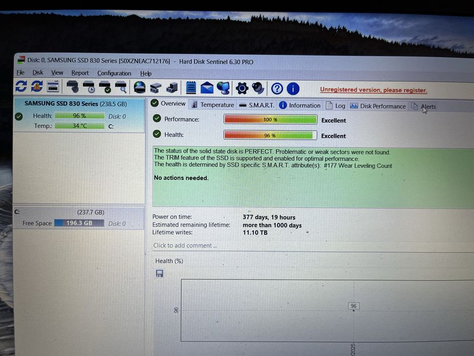Open the Information tab
This screenshot has width=474, height=356.
point(300,105)
